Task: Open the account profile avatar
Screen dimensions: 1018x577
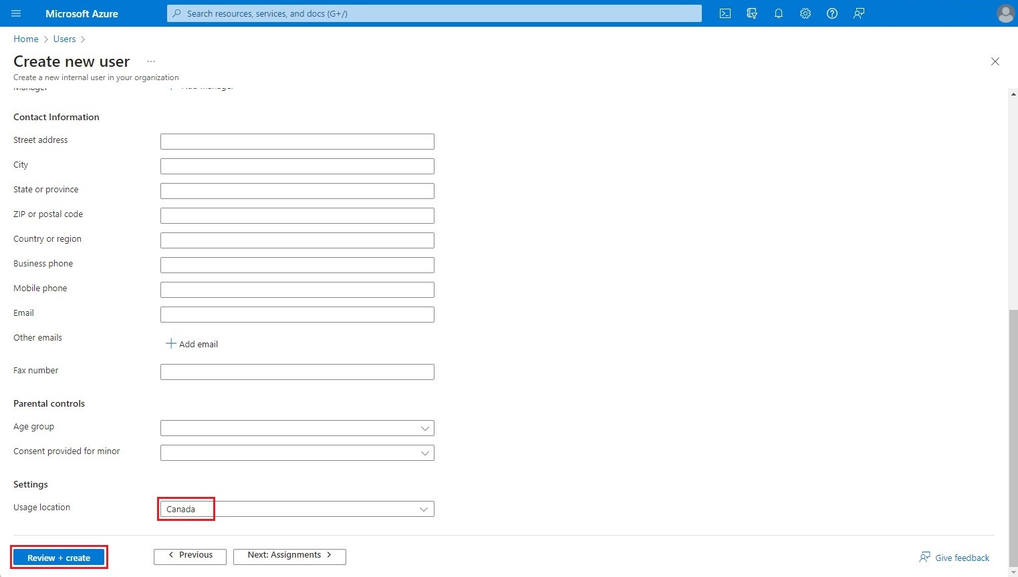Action: point(1005,13)
